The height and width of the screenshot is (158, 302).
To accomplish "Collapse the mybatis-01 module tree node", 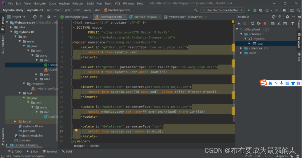I will 11,32.
